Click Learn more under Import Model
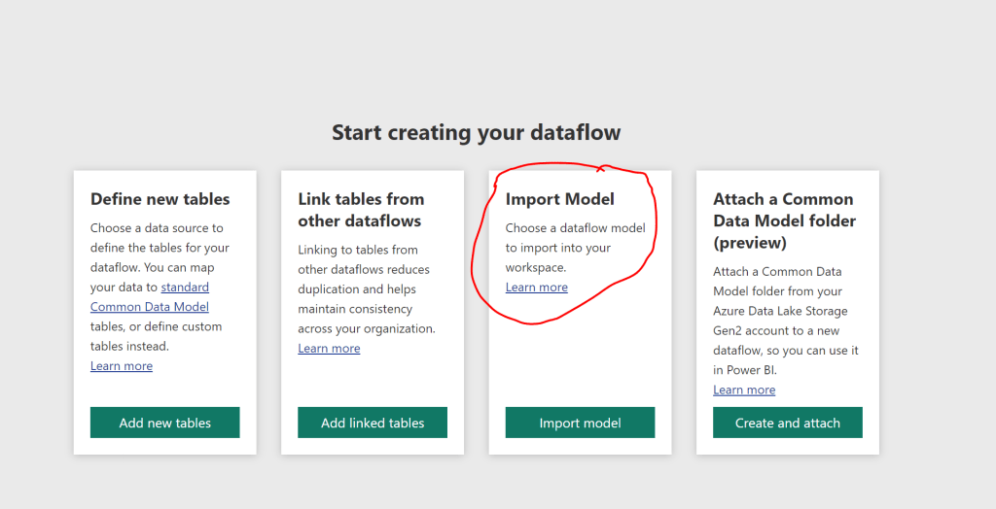 (x=536, y=288)
